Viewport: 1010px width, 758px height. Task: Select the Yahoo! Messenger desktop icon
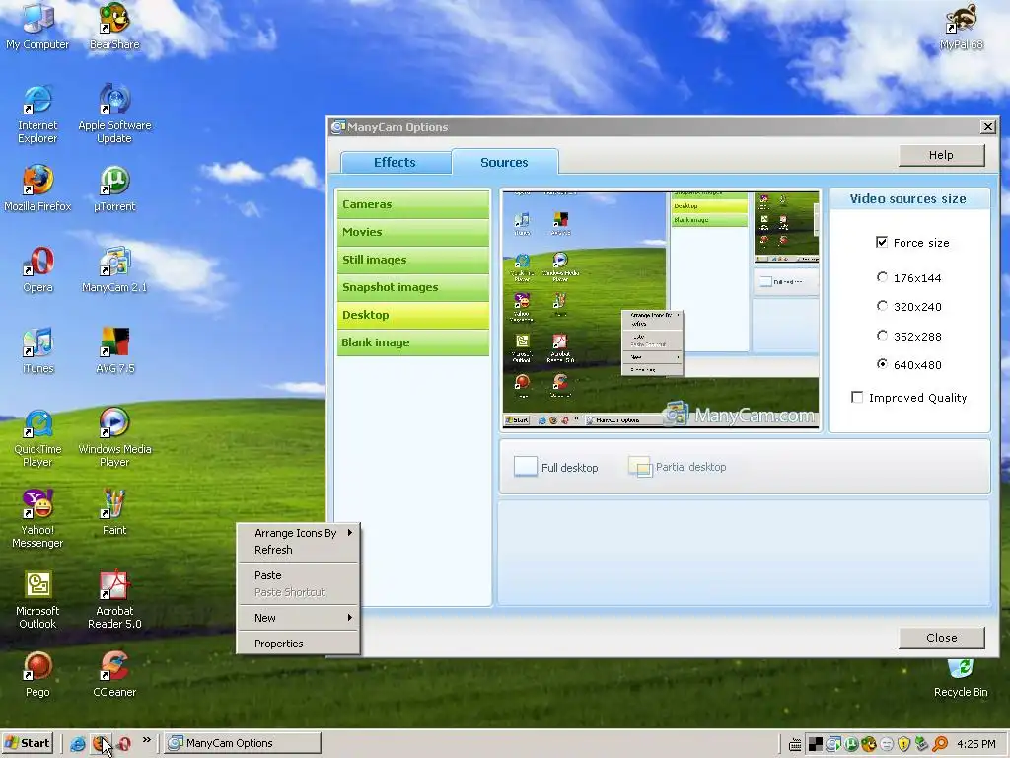pyautogui.click(x=37, y=519)
